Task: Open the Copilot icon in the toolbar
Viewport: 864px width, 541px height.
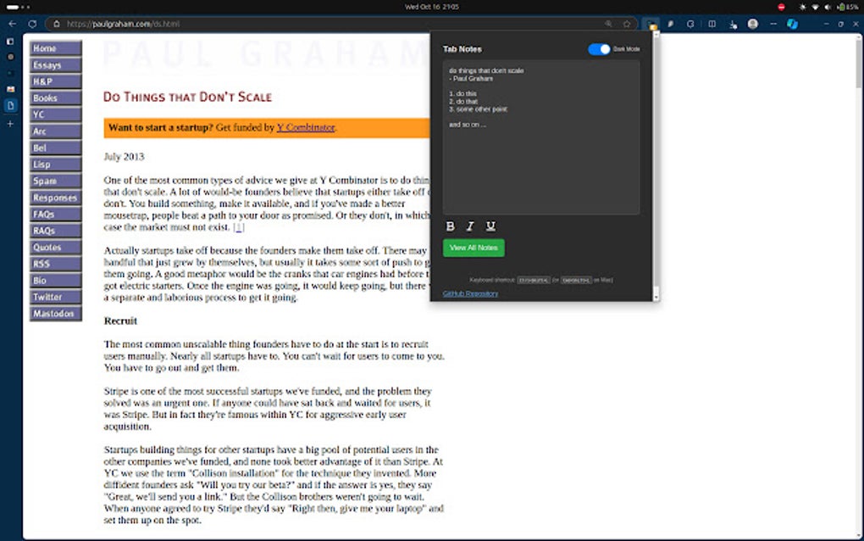Action: 791,24
